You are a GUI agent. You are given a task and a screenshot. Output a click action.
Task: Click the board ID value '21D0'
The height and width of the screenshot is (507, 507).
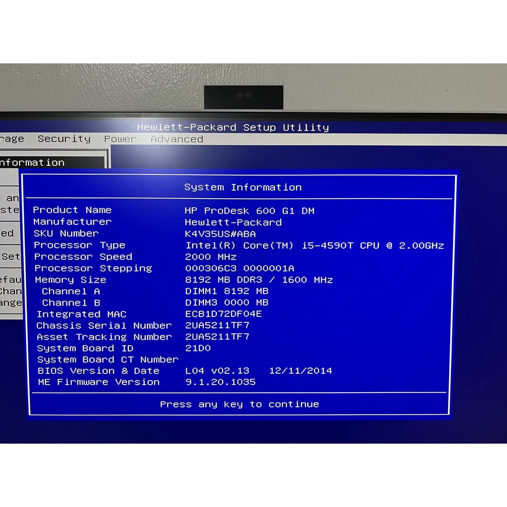[x=198, y=348]
